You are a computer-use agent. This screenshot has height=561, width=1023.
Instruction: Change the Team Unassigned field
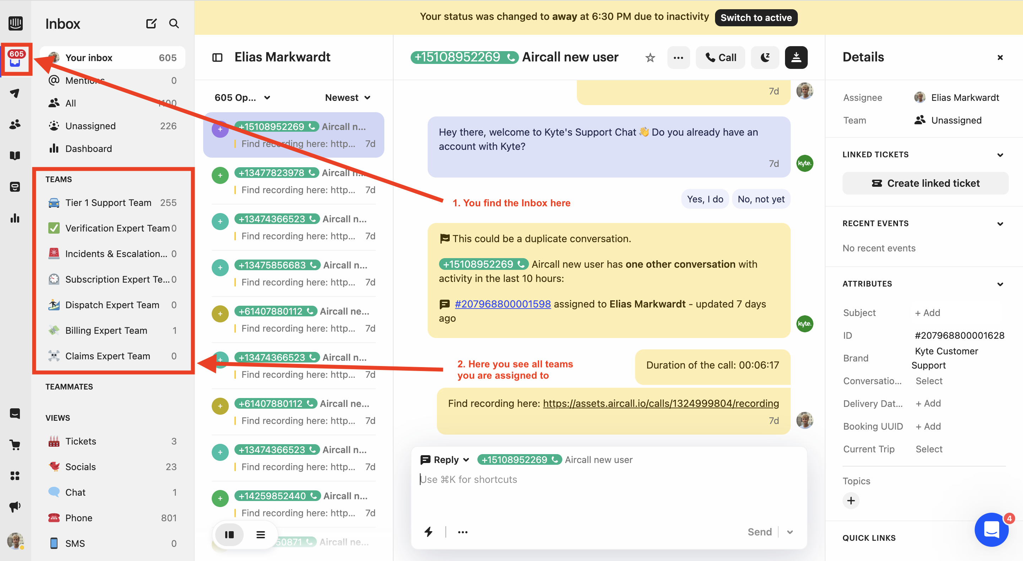(948, 120)
